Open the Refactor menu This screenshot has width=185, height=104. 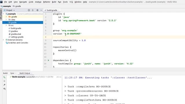click(47, 2)
